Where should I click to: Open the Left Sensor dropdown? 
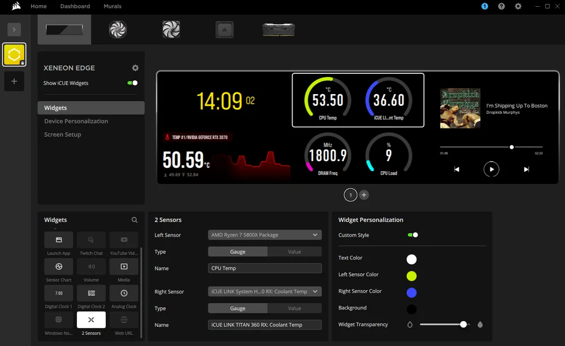pyautogui.click(x=264, y=234)
